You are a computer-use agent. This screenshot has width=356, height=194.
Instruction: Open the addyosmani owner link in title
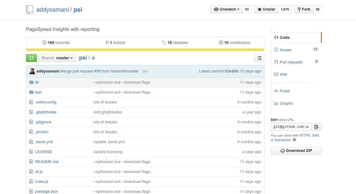click(x=53, y=10)
